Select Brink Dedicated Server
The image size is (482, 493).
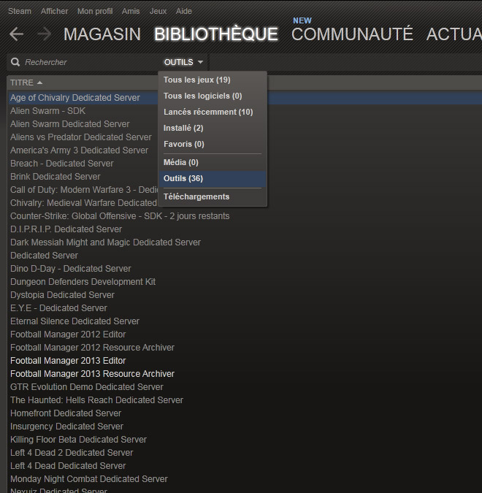[x=56, y=177]
